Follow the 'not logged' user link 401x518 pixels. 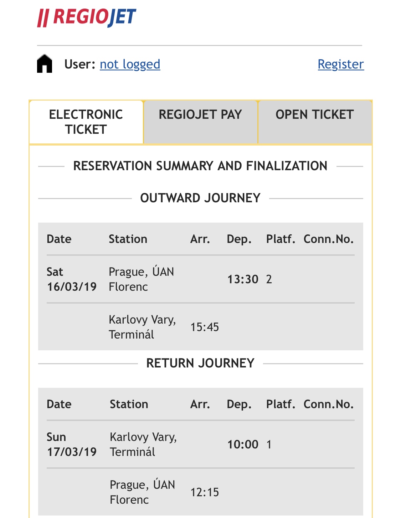130,64
